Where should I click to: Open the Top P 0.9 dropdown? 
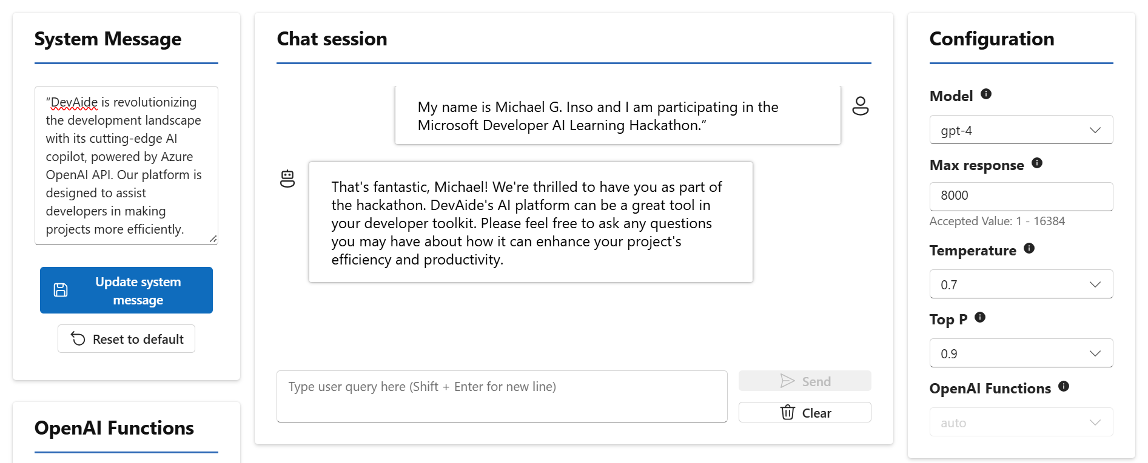click(1021, 353)
